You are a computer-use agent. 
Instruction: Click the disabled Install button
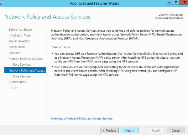[x=156, y=130]
